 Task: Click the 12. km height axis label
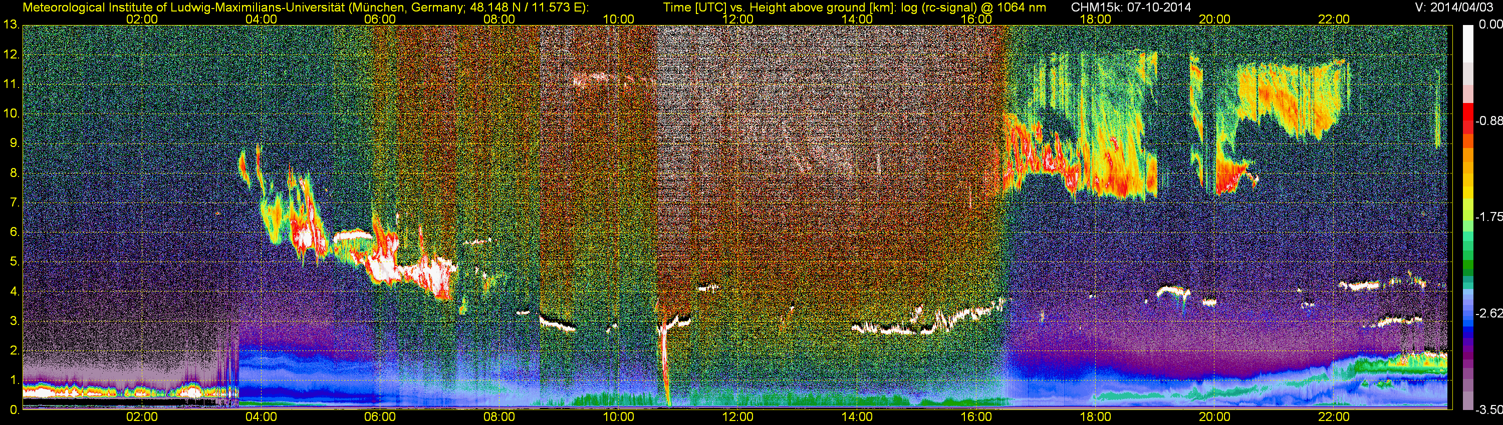12,54
